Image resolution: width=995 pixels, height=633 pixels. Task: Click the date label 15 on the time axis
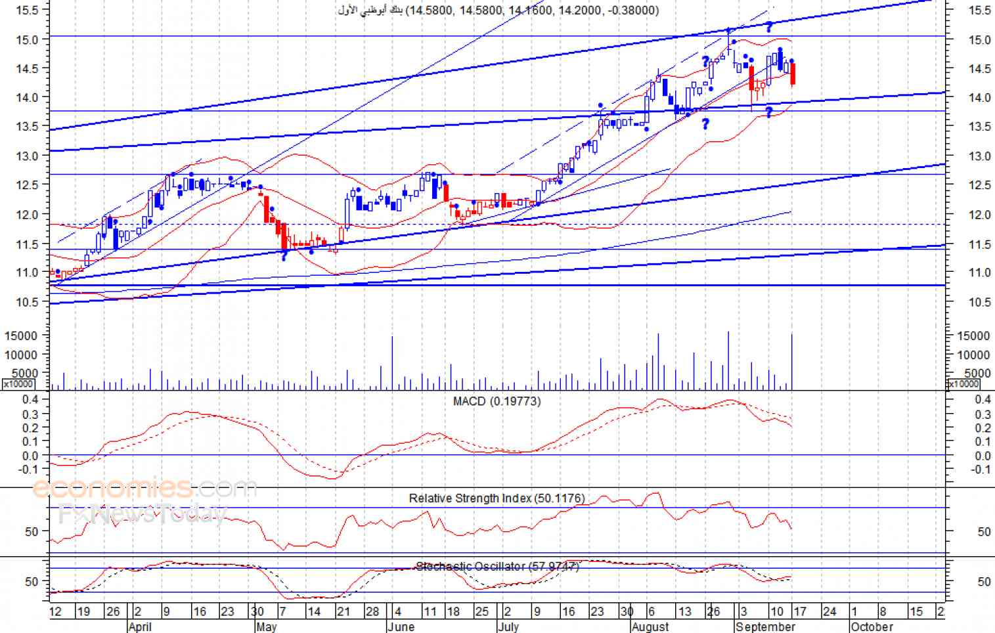tap(916, 612)
